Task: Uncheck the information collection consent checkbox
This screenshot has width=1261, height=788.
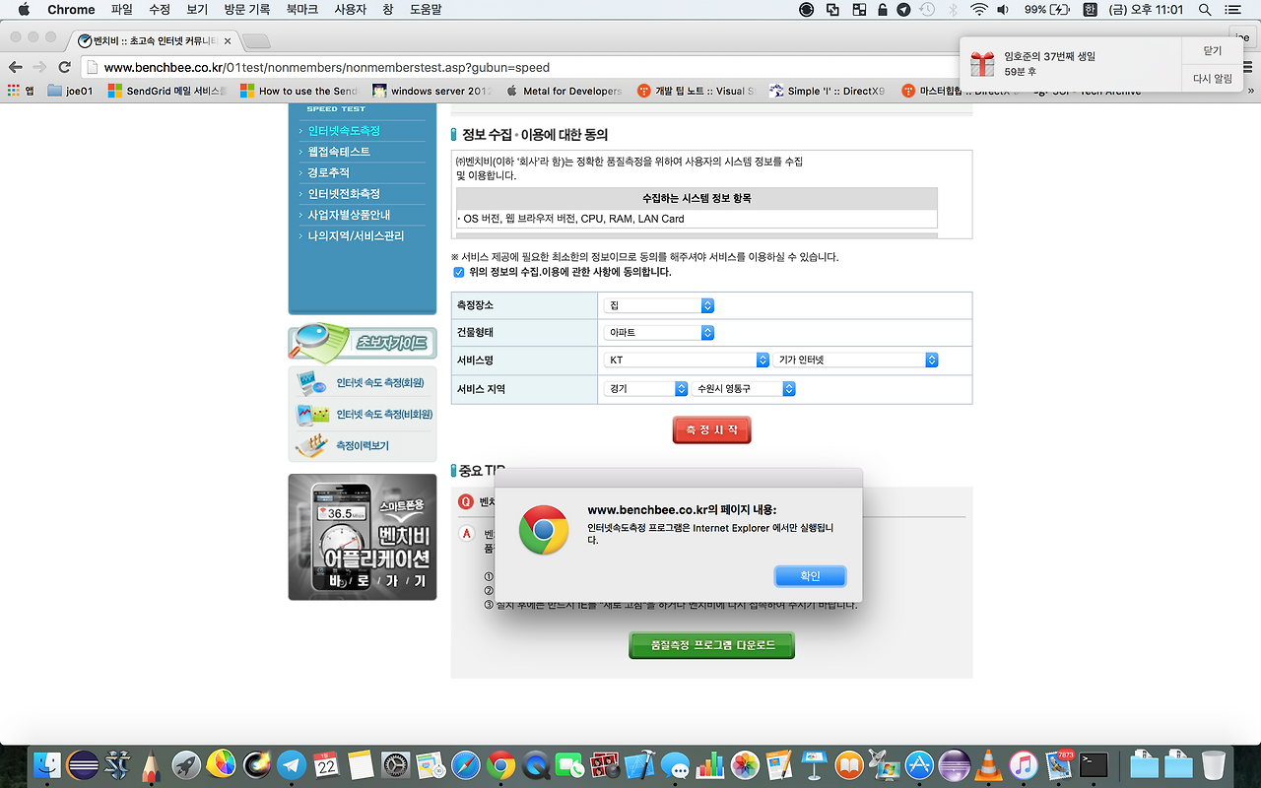Action: (458, 272)
